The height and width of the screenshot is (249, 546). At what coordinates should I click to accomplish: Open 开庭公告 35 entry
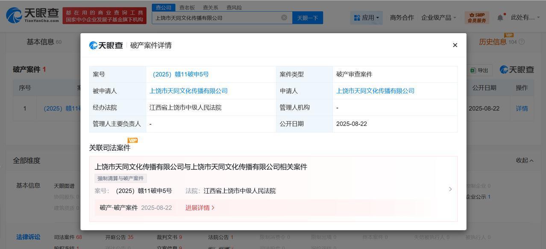point(119,237)
